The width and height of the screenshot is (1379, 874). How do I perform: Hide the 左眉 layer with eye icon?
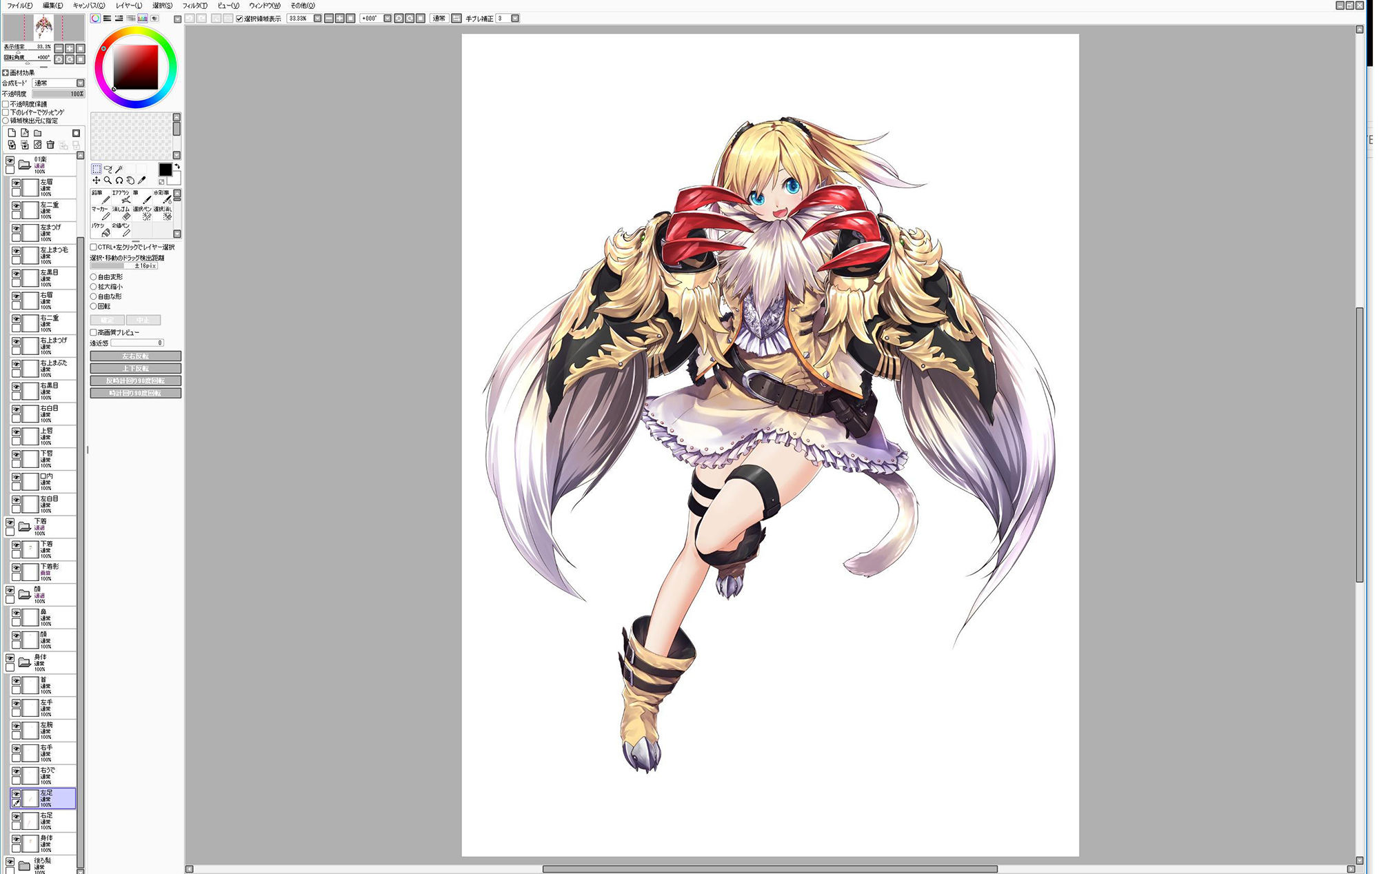point(16,183)
